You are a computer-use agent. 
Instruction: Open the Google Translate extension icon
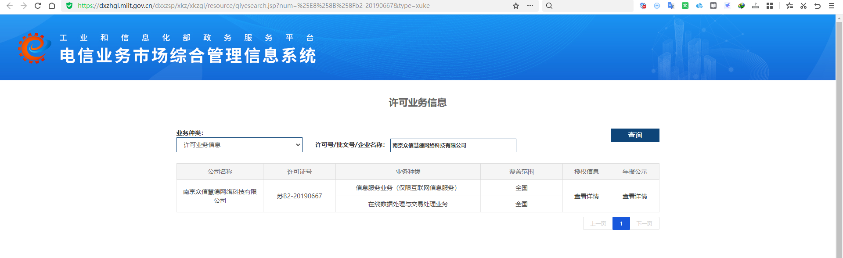pos(671,6)
